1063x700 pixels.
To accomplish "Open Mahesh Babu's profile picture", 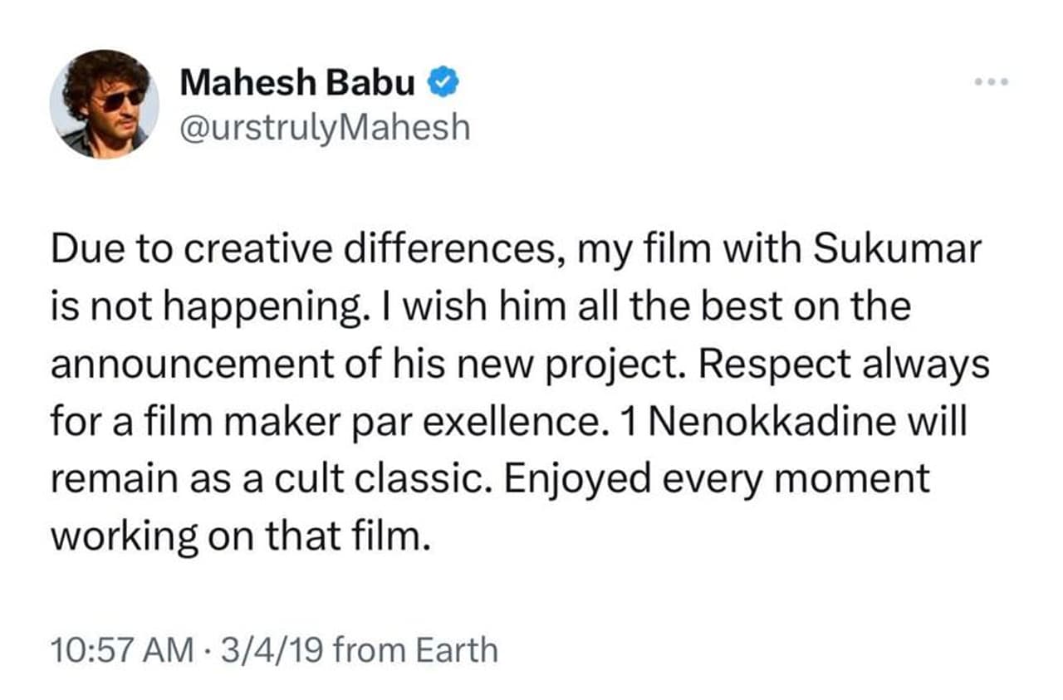I will coord(105,105).
